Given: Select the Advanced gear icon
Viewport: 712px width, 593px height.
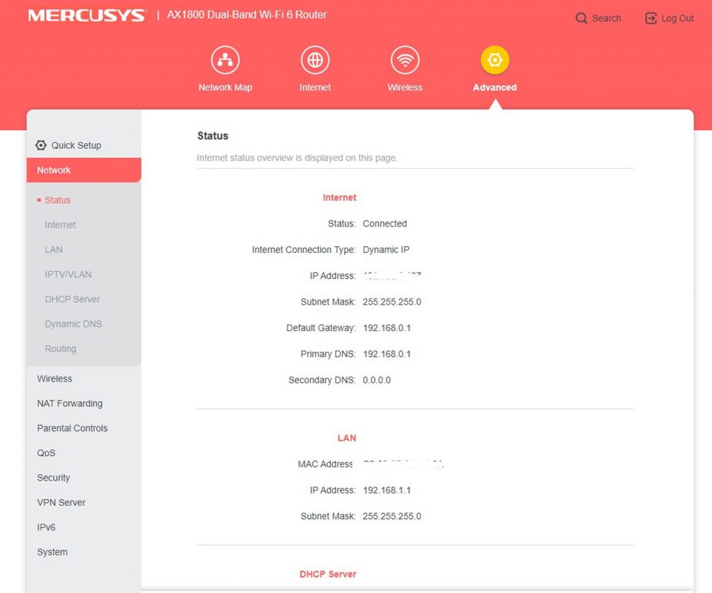Looking at the screenshot, I should coord(495,60).
